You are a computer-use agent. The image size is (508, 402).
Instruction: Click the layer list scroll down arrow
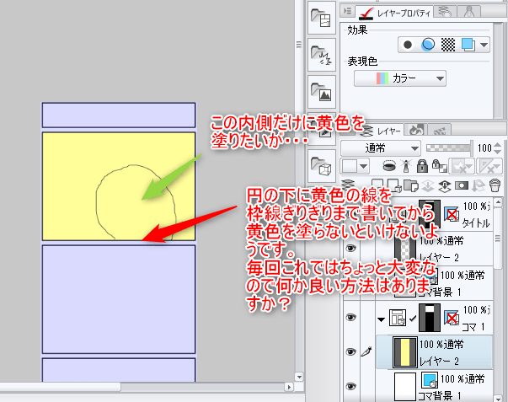(498, 399)
